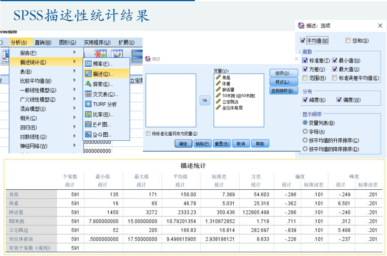387x256 pixels.
Task: Open the 直销(M) menu
Action: pyautogui.click(x=43, y=42)
